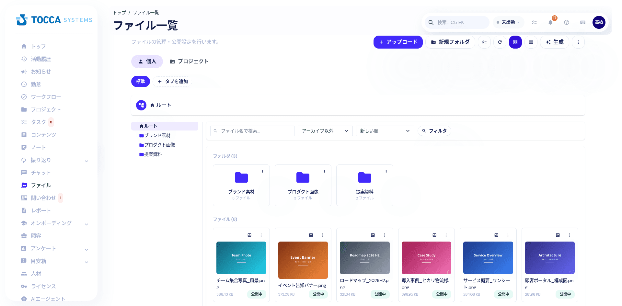
Task: Click preview icon on チーム集合写真 card
Action: pyautogui.click(x=249, y=235)
